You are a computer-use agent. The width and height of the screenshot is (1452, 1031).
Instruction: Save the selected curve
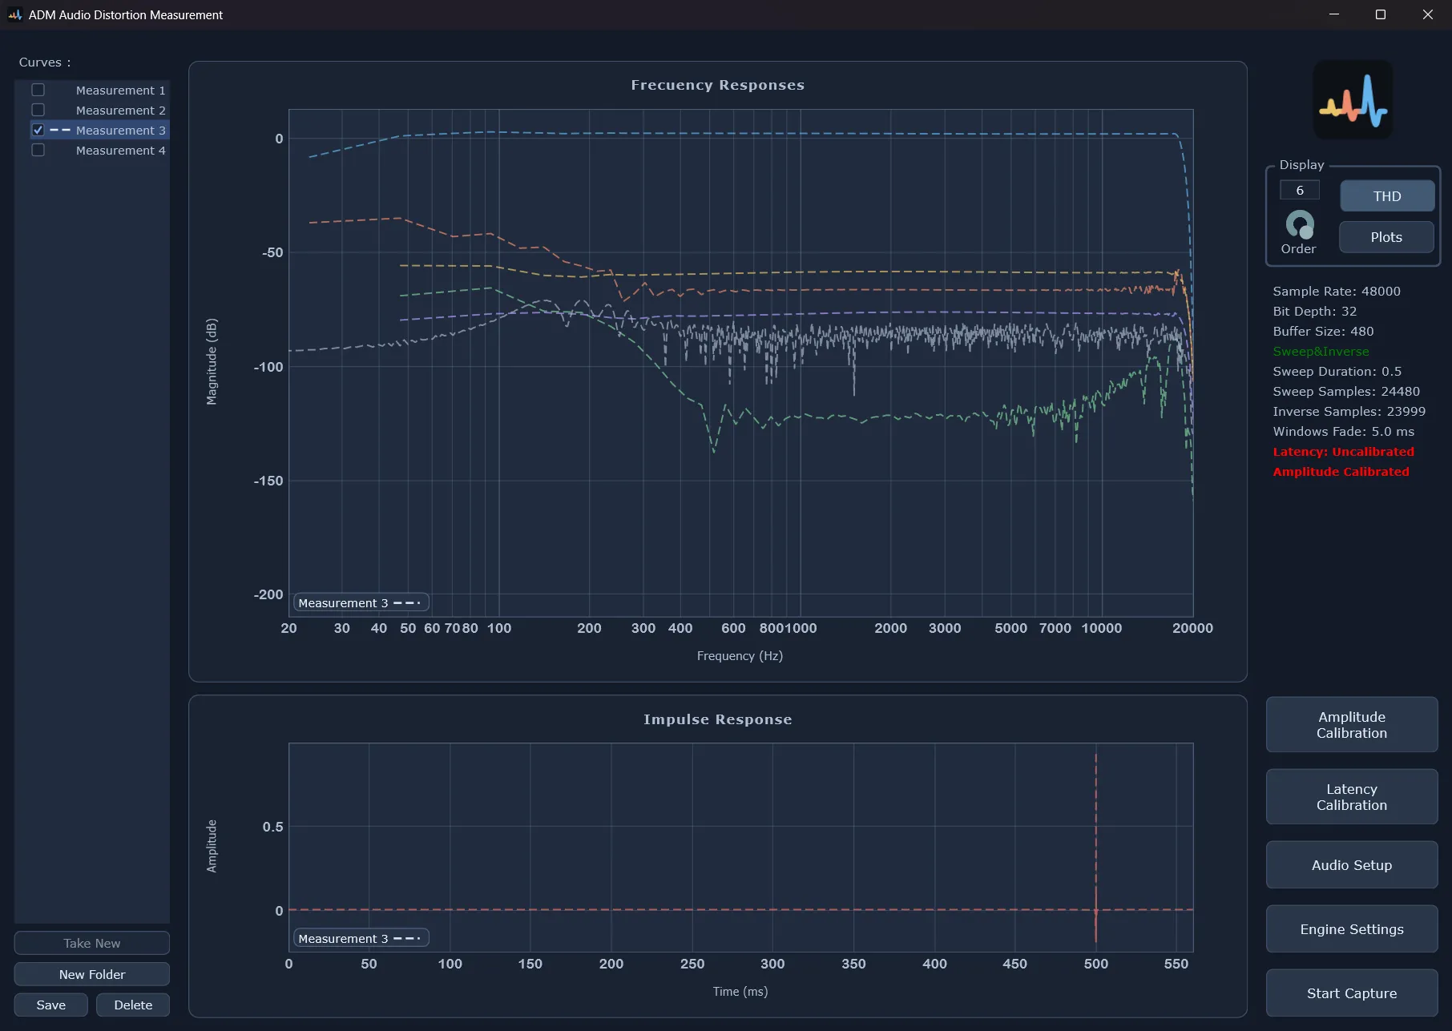click(x=51, y=1005)
